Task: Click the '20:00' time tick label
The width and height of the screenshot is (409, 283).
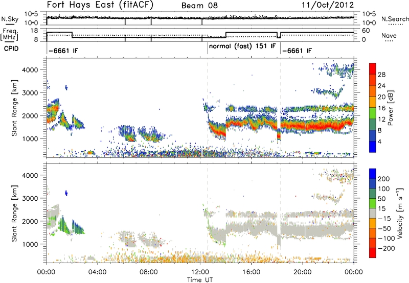Action: [302, 272]
